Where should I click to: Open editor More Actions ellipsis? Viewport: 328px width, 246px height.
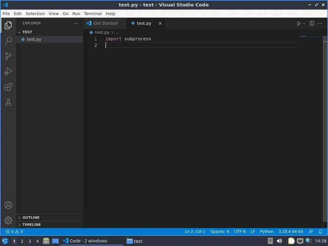pos(320,23)
